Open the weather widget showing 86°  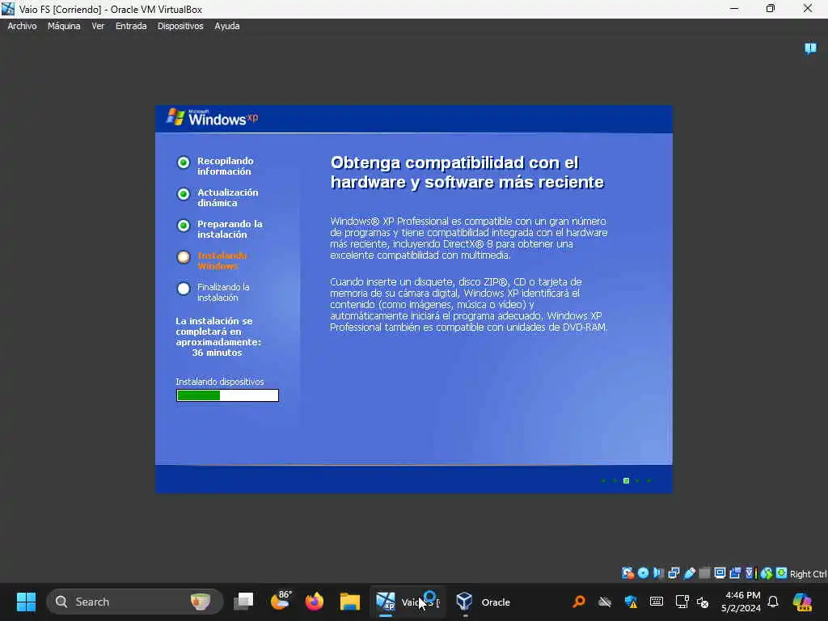pyautogui.click(x=281, y=601)
